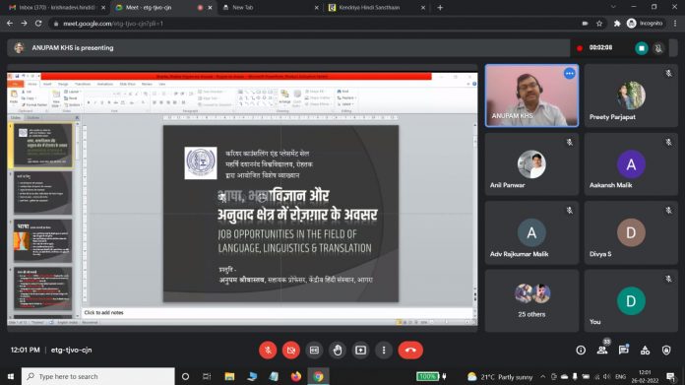Turn on closed captions

[314, 350]
